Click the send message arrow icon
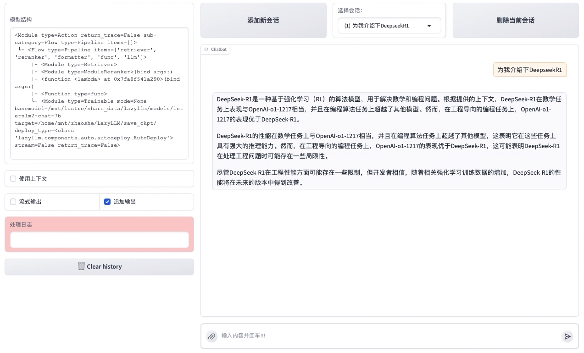The image size is (584, 353). pos(567,336)
